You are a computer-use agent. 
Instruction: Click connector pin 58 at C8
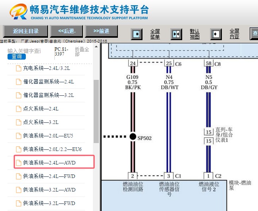click(x=209, y=64)
